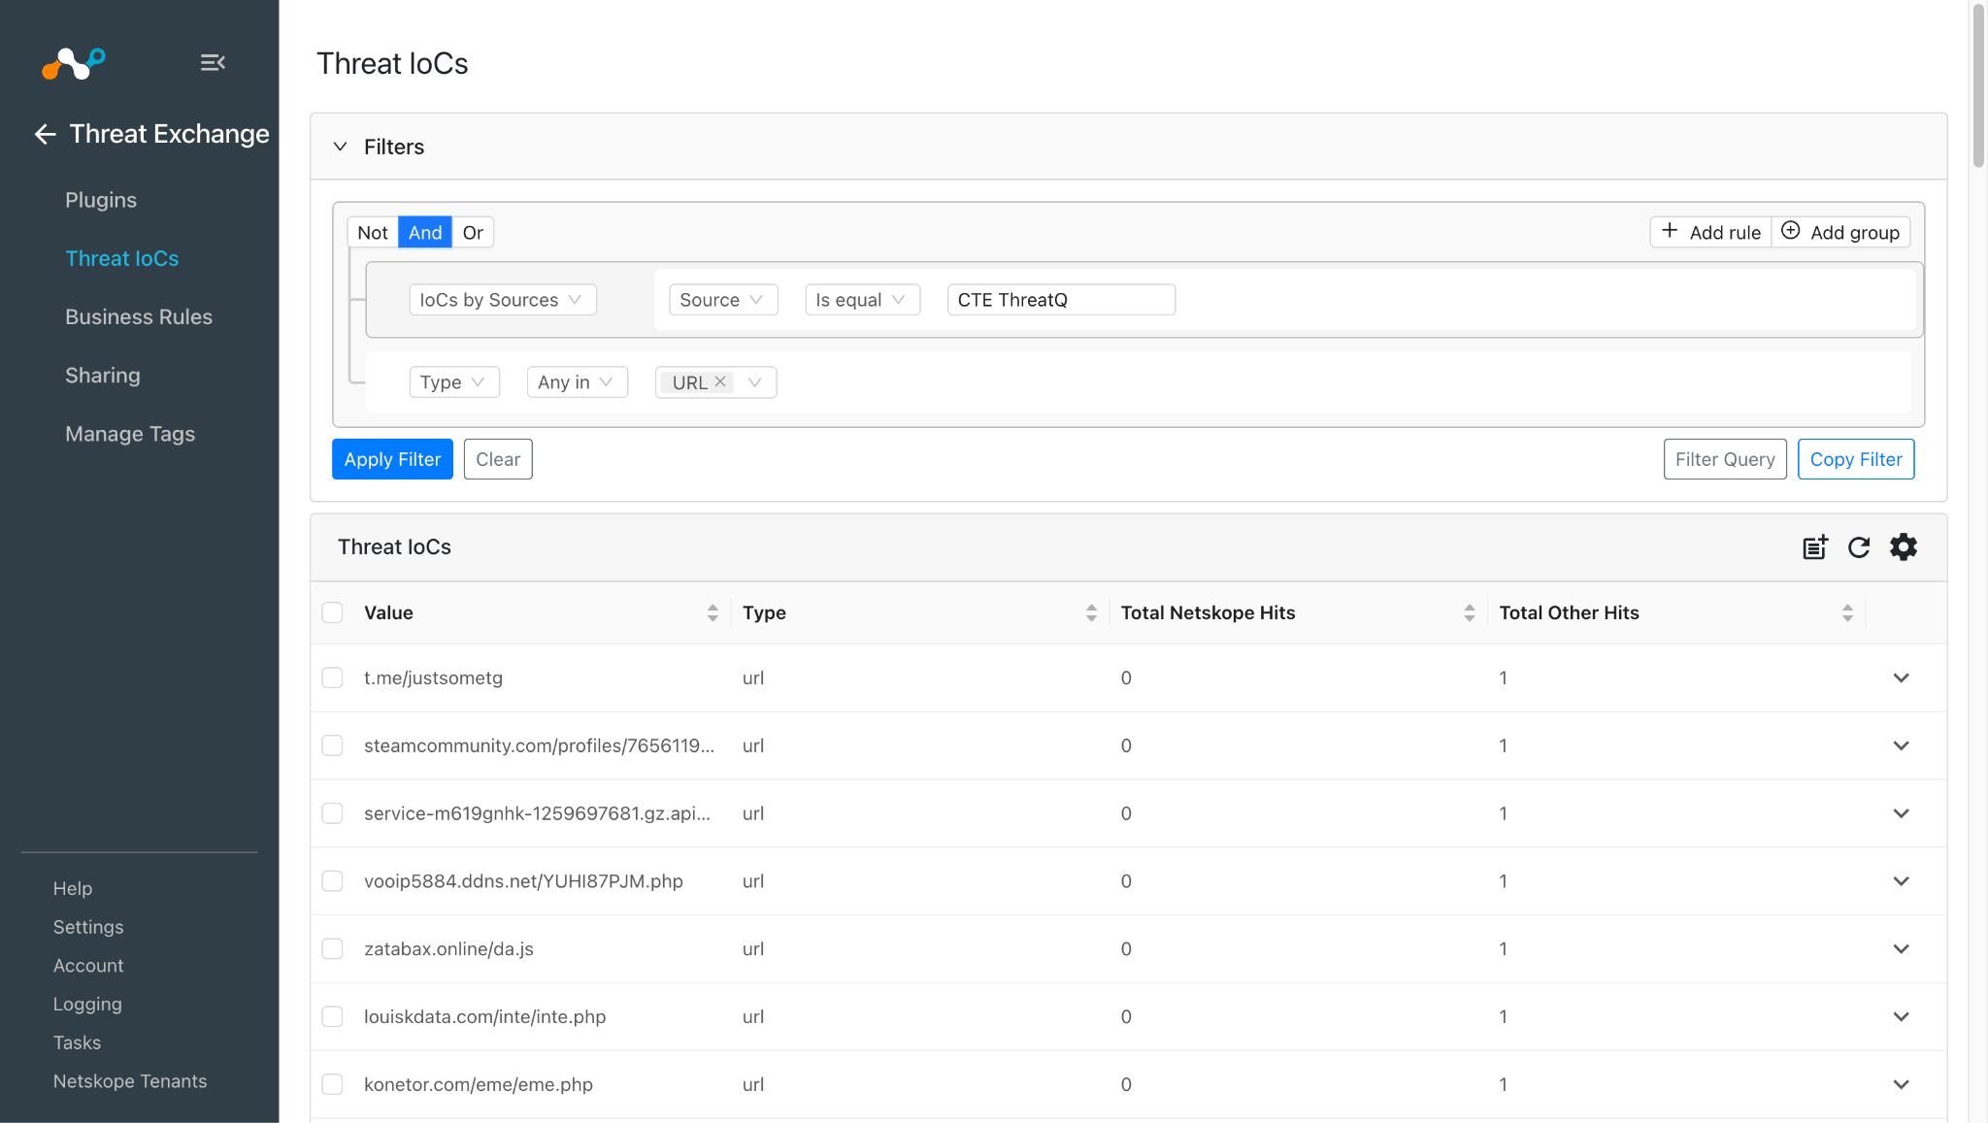Open the Type field dropdown
1988x1123 pixels.
click(x=454, y=382)
